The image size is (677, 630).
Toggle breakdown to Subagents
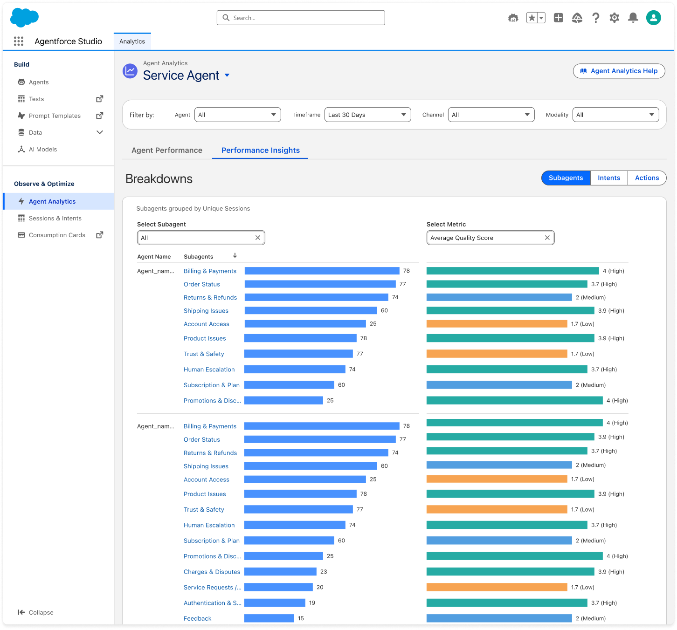pos(566,178)
